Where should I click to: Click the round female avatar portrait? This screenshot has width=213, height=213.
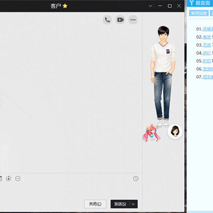[175, 132]
